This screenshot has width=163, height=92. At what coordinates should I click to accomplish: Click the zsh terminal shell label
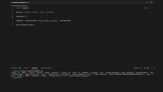(138, 68)
